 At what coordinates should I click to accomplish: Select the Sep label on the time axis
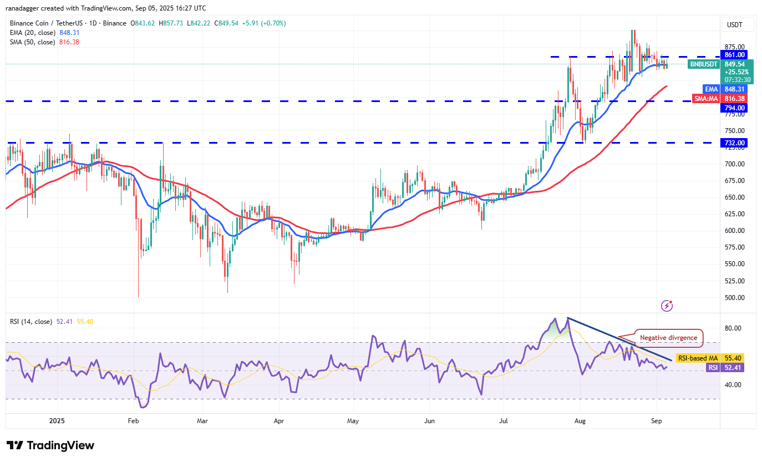[x=657, y=421]
